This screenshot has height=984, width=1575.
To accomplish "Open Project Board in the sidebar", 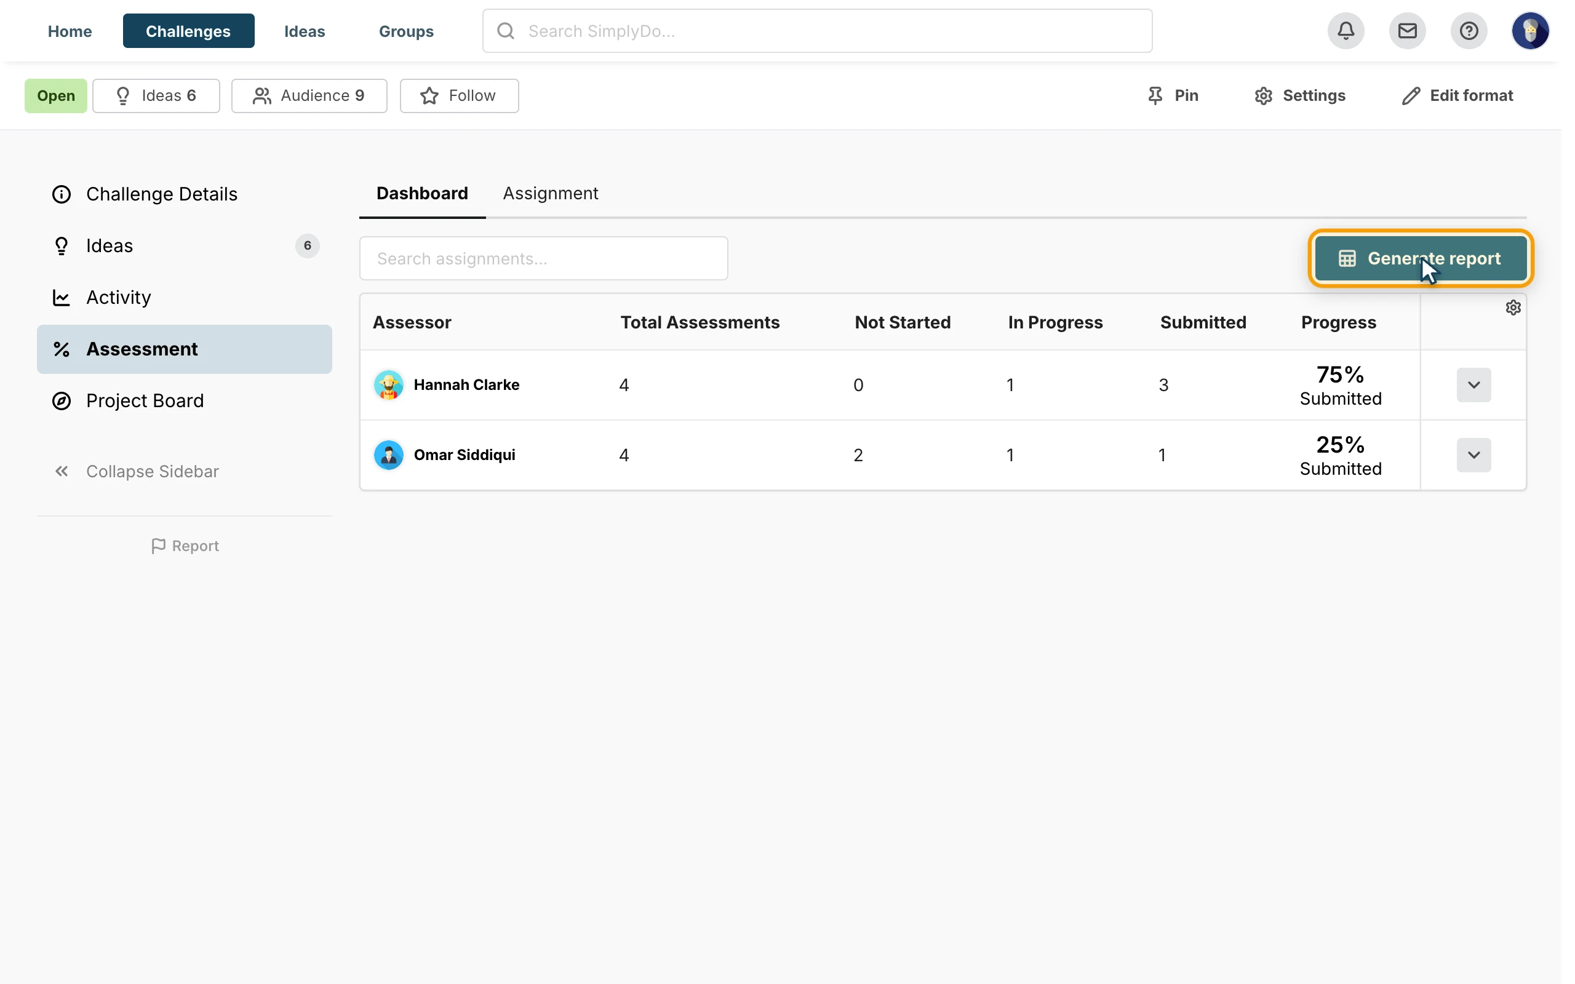I will pos(184,400).
